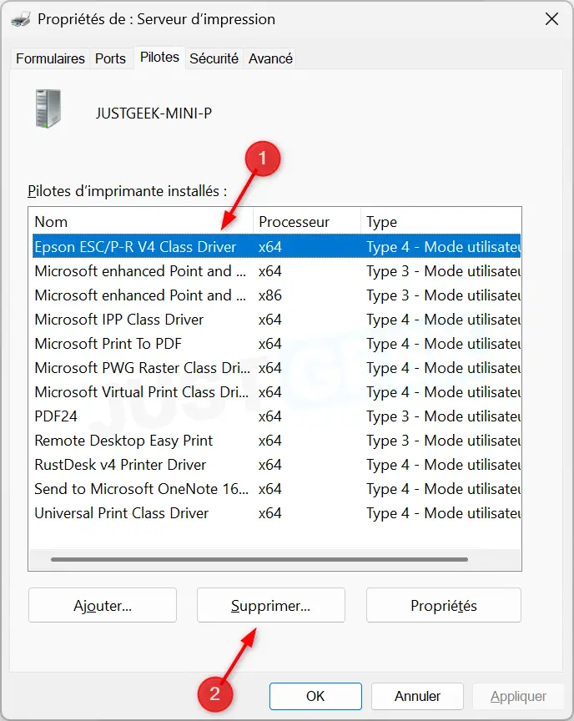Close the Serveur d'impression dialog
Image resolution: width=574 pixels, height=721 pixels.
coord(551,19)
